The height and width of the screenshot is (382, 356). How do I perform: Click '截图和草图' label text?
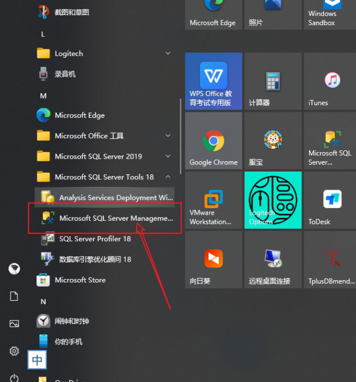pos(72,12)
